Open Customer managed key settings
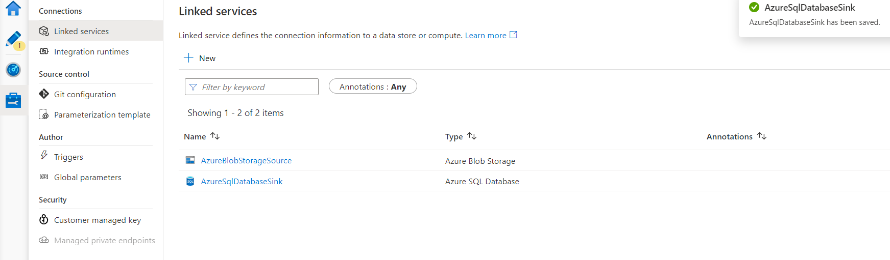 click(97, 220)
